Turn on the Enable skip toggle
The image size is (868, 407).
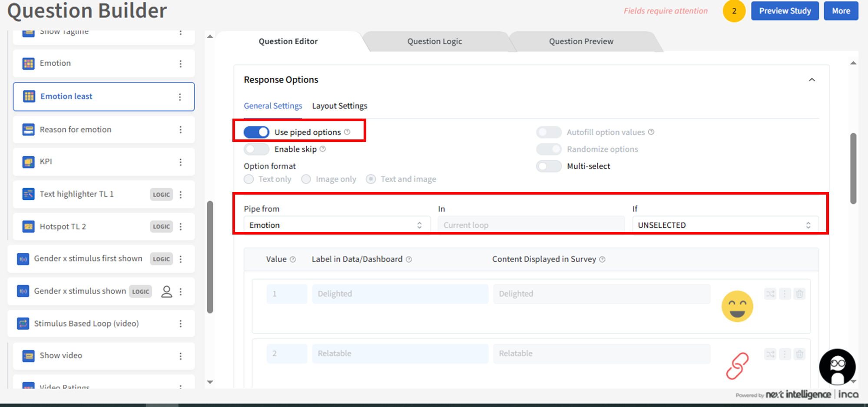256,149
